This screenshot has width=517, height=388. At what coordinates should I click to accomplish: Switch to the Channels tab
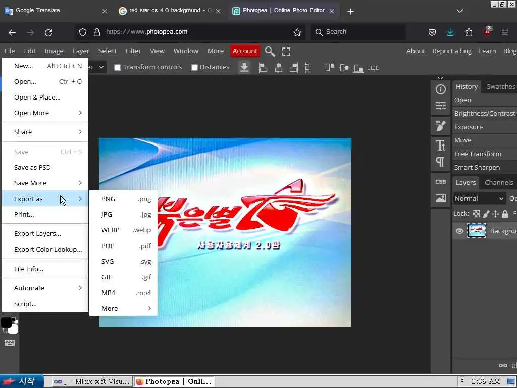tap(498, 182)
